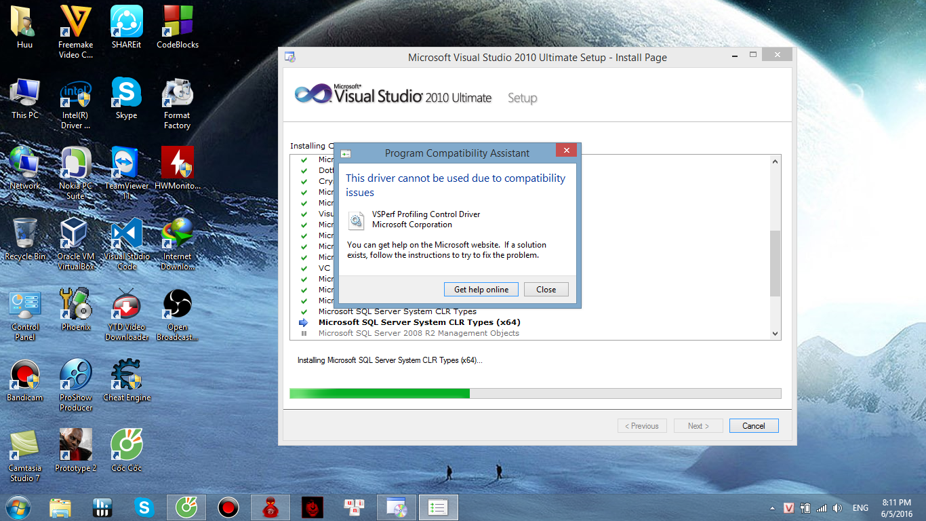Show hidden tray icons arrow
The height and width of the screenshot is (521, 926).
772,508
